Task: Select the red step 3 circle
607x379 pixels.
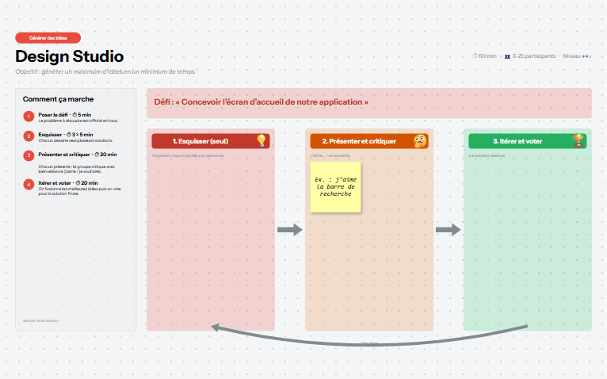Action: (x=29, y=155)
